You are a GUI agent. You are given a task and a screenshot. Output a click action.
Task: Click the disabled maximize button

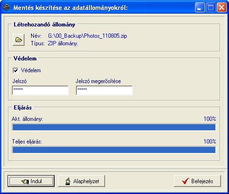211,8
